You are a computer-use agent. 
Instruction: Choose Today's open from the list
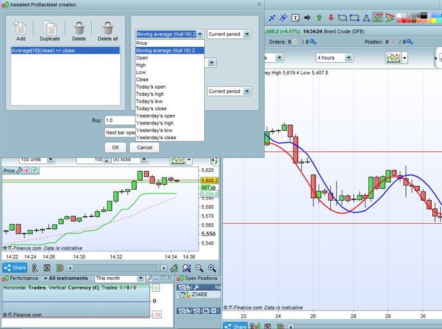[170, 87]
